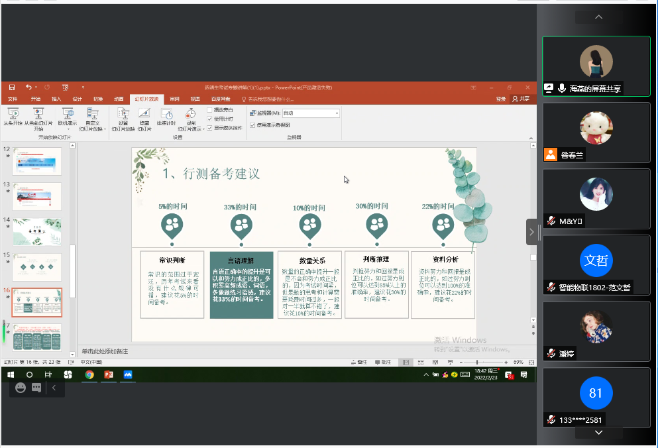Toggle the Play Narrations (播放旁白) checkbox
658x448 pixels.
click(211, 109)
